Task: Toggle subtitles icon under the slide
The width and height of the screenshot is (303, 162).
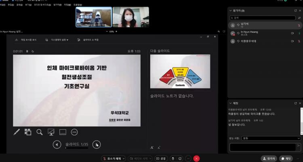Action: click(63, 132)
